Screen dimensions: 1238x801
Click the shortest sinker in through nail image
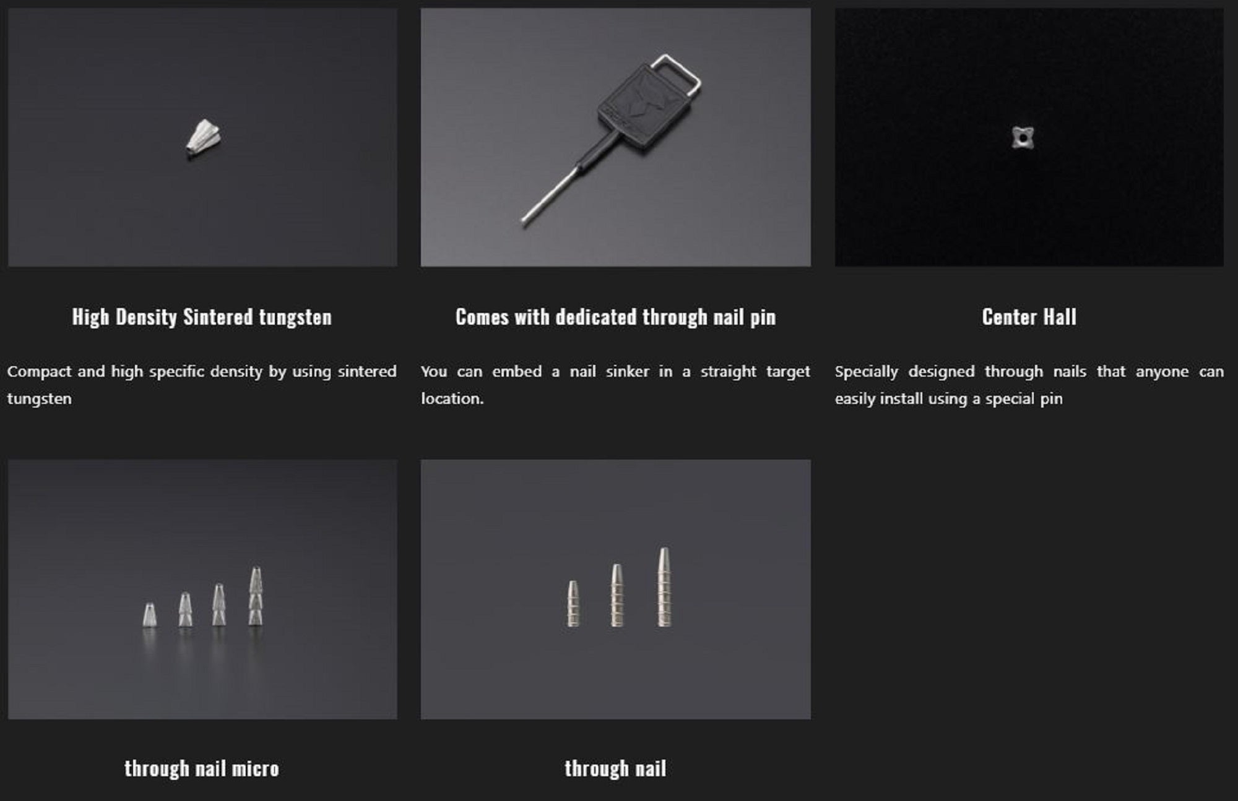pyautogui.click(x=573, y=604)
